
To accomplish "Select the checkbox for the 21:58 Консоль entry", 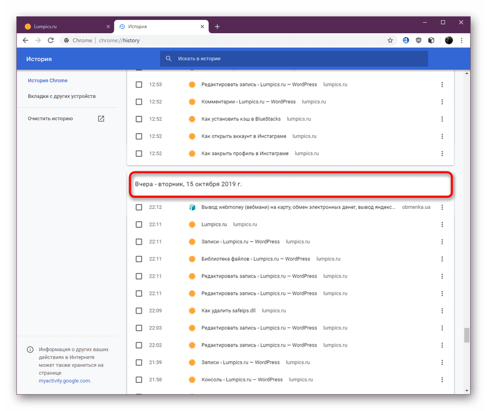I will tap(139, 380).
